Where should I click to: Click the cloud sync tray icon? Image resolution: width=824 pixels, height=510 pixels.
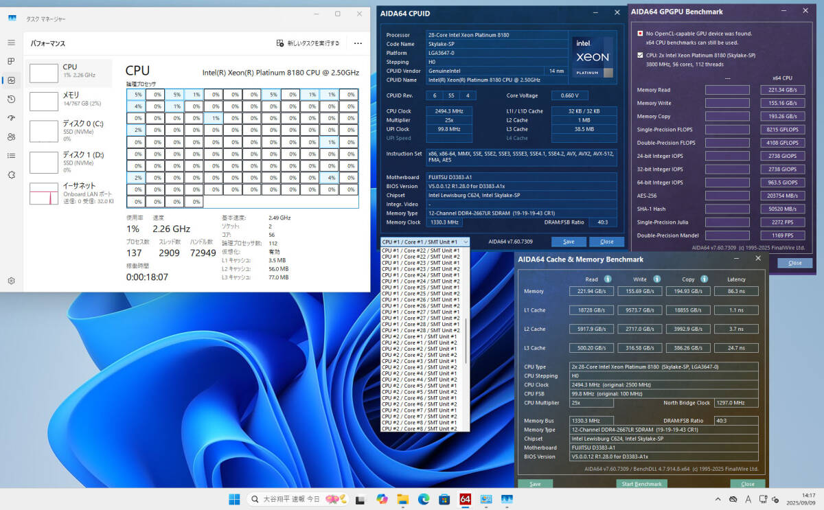pos(733,499)
